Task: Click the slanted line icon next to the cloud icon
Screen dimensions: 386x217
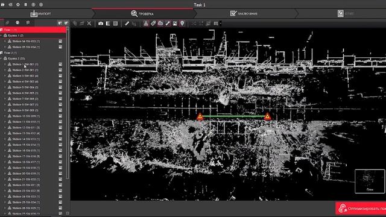Action: 168,24
